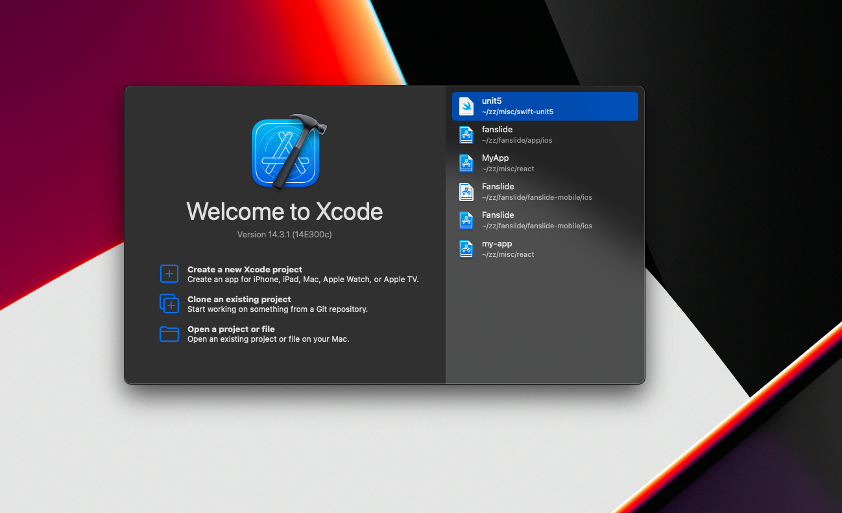The height and width of the screenshot is (513, 842).
Task: Click the plus icon for new Xcode project
Action: [x=169, y=274]
